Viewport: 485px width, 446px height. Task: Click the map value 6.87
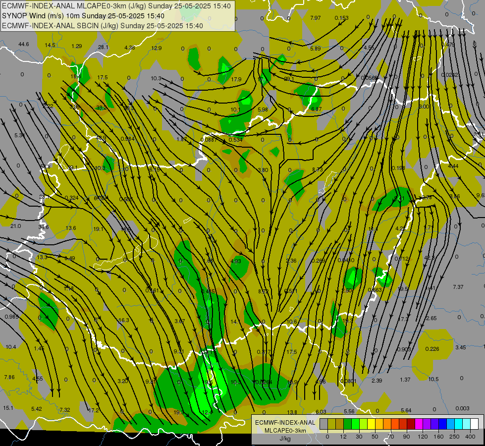pos(317,109)
